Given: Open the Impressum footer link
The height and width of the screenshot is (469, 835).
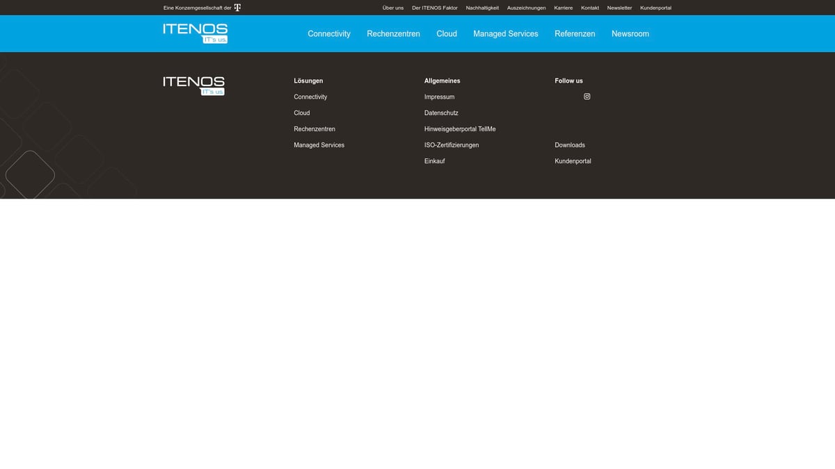Looking at the screenshot, I should click(439, 97).
